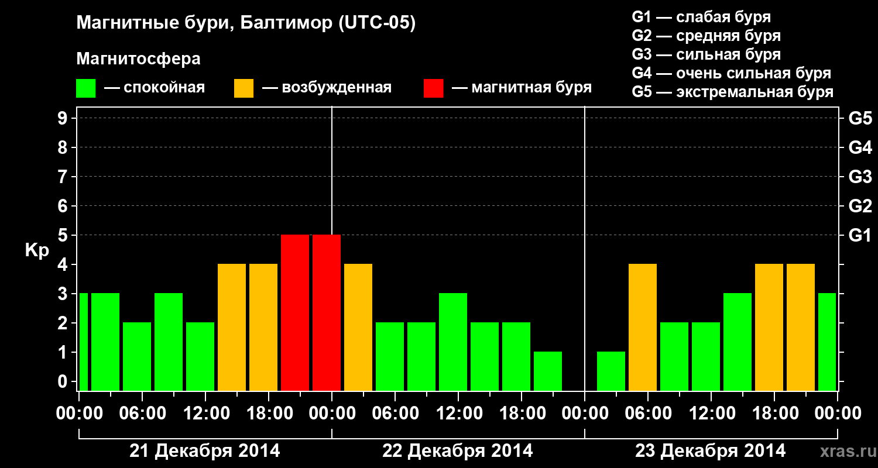The image size is (878, 468).
Task: Select the chart title 'Магнитные бури, Балтимор (UTC-05)'
Action: pos(246,24)
